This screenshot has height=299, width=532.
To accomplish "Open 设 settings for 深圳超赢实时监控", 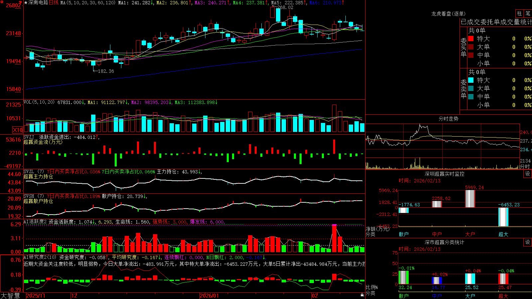I will [x=528, y=174].
